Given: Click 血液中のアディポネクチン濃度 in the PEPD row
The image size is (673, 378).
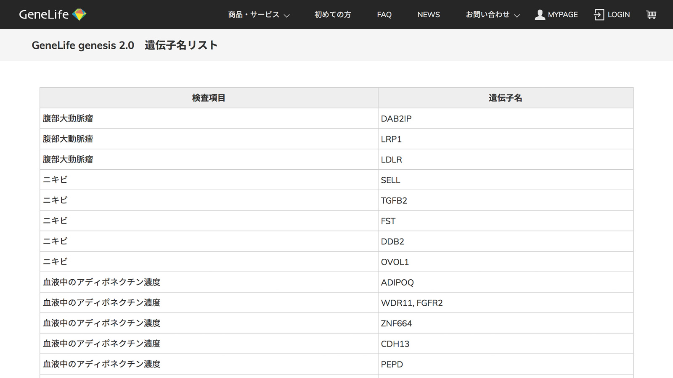Looking at the screenshot, I should click(x=101, y=364).
